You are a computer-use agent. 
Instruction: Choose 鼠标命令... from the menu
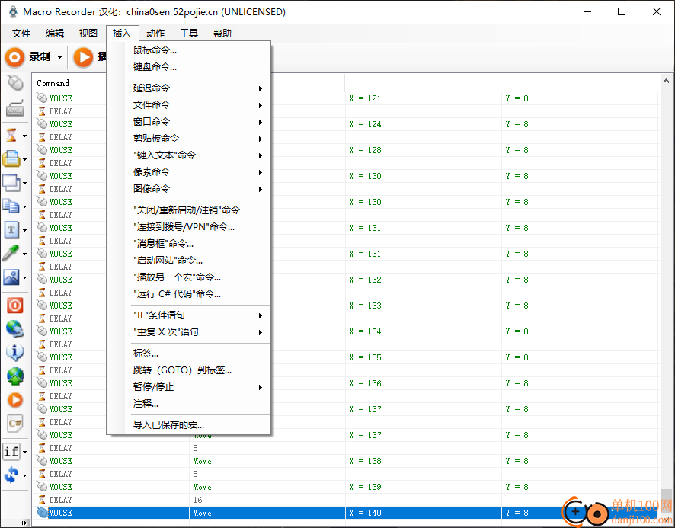tap(188, 50)
